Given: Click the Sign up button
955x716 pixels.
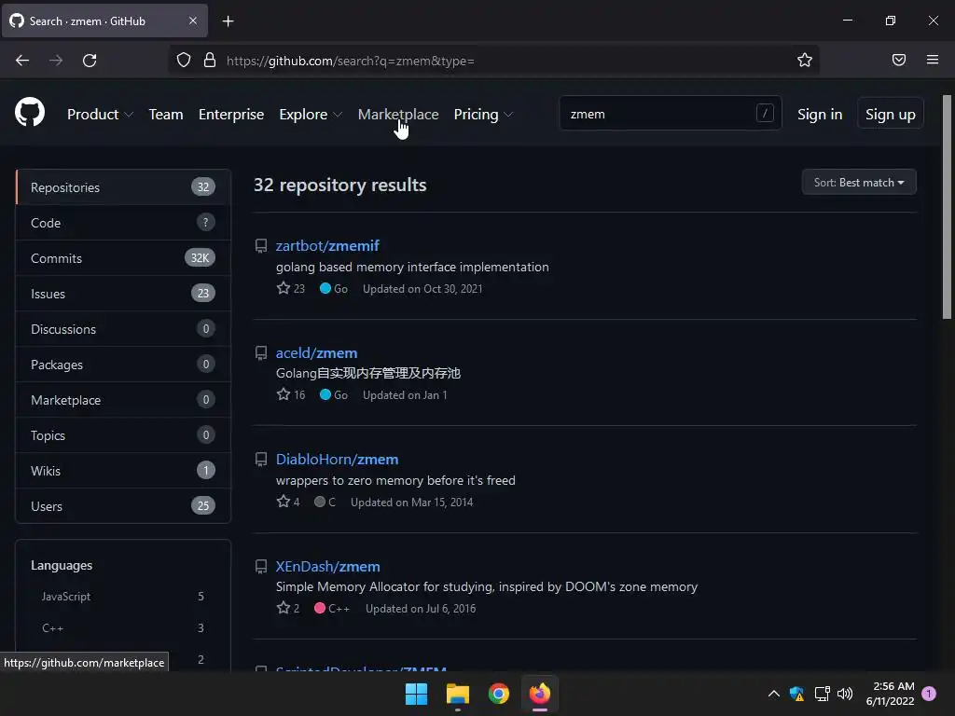Looking at the screenshot, I should point(891,114).
